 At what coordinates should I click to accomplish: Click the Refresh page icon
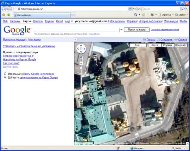point(134,9)
